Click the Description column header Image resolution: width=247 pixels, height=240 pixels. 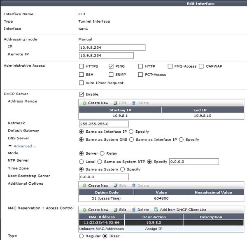pyautogui.click(x=213, y=217)
